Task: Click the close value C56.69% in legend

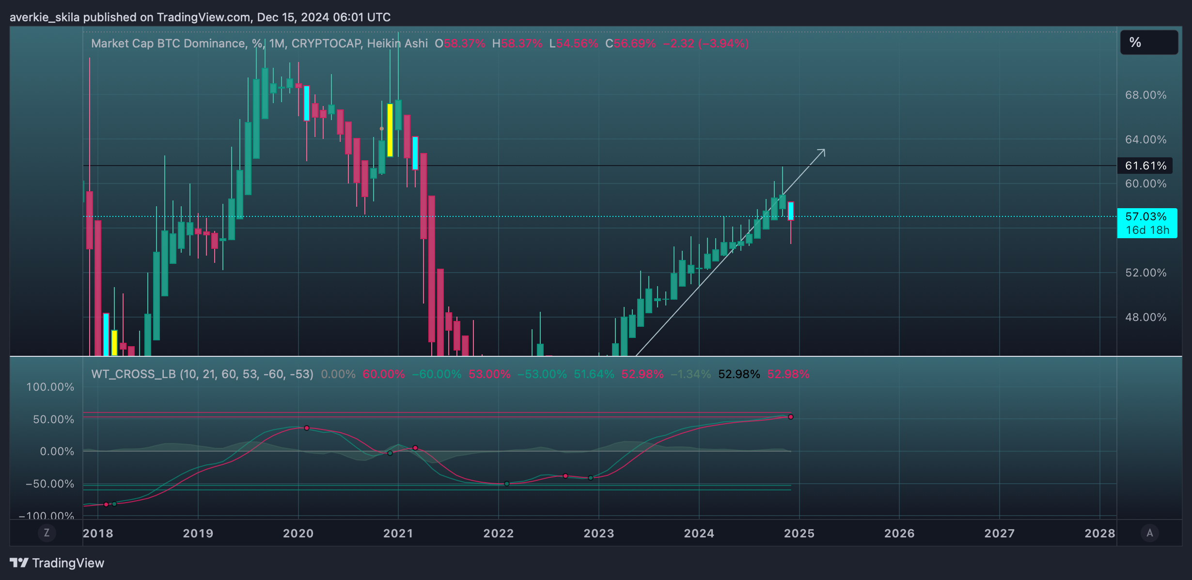Action: [630, 44]
